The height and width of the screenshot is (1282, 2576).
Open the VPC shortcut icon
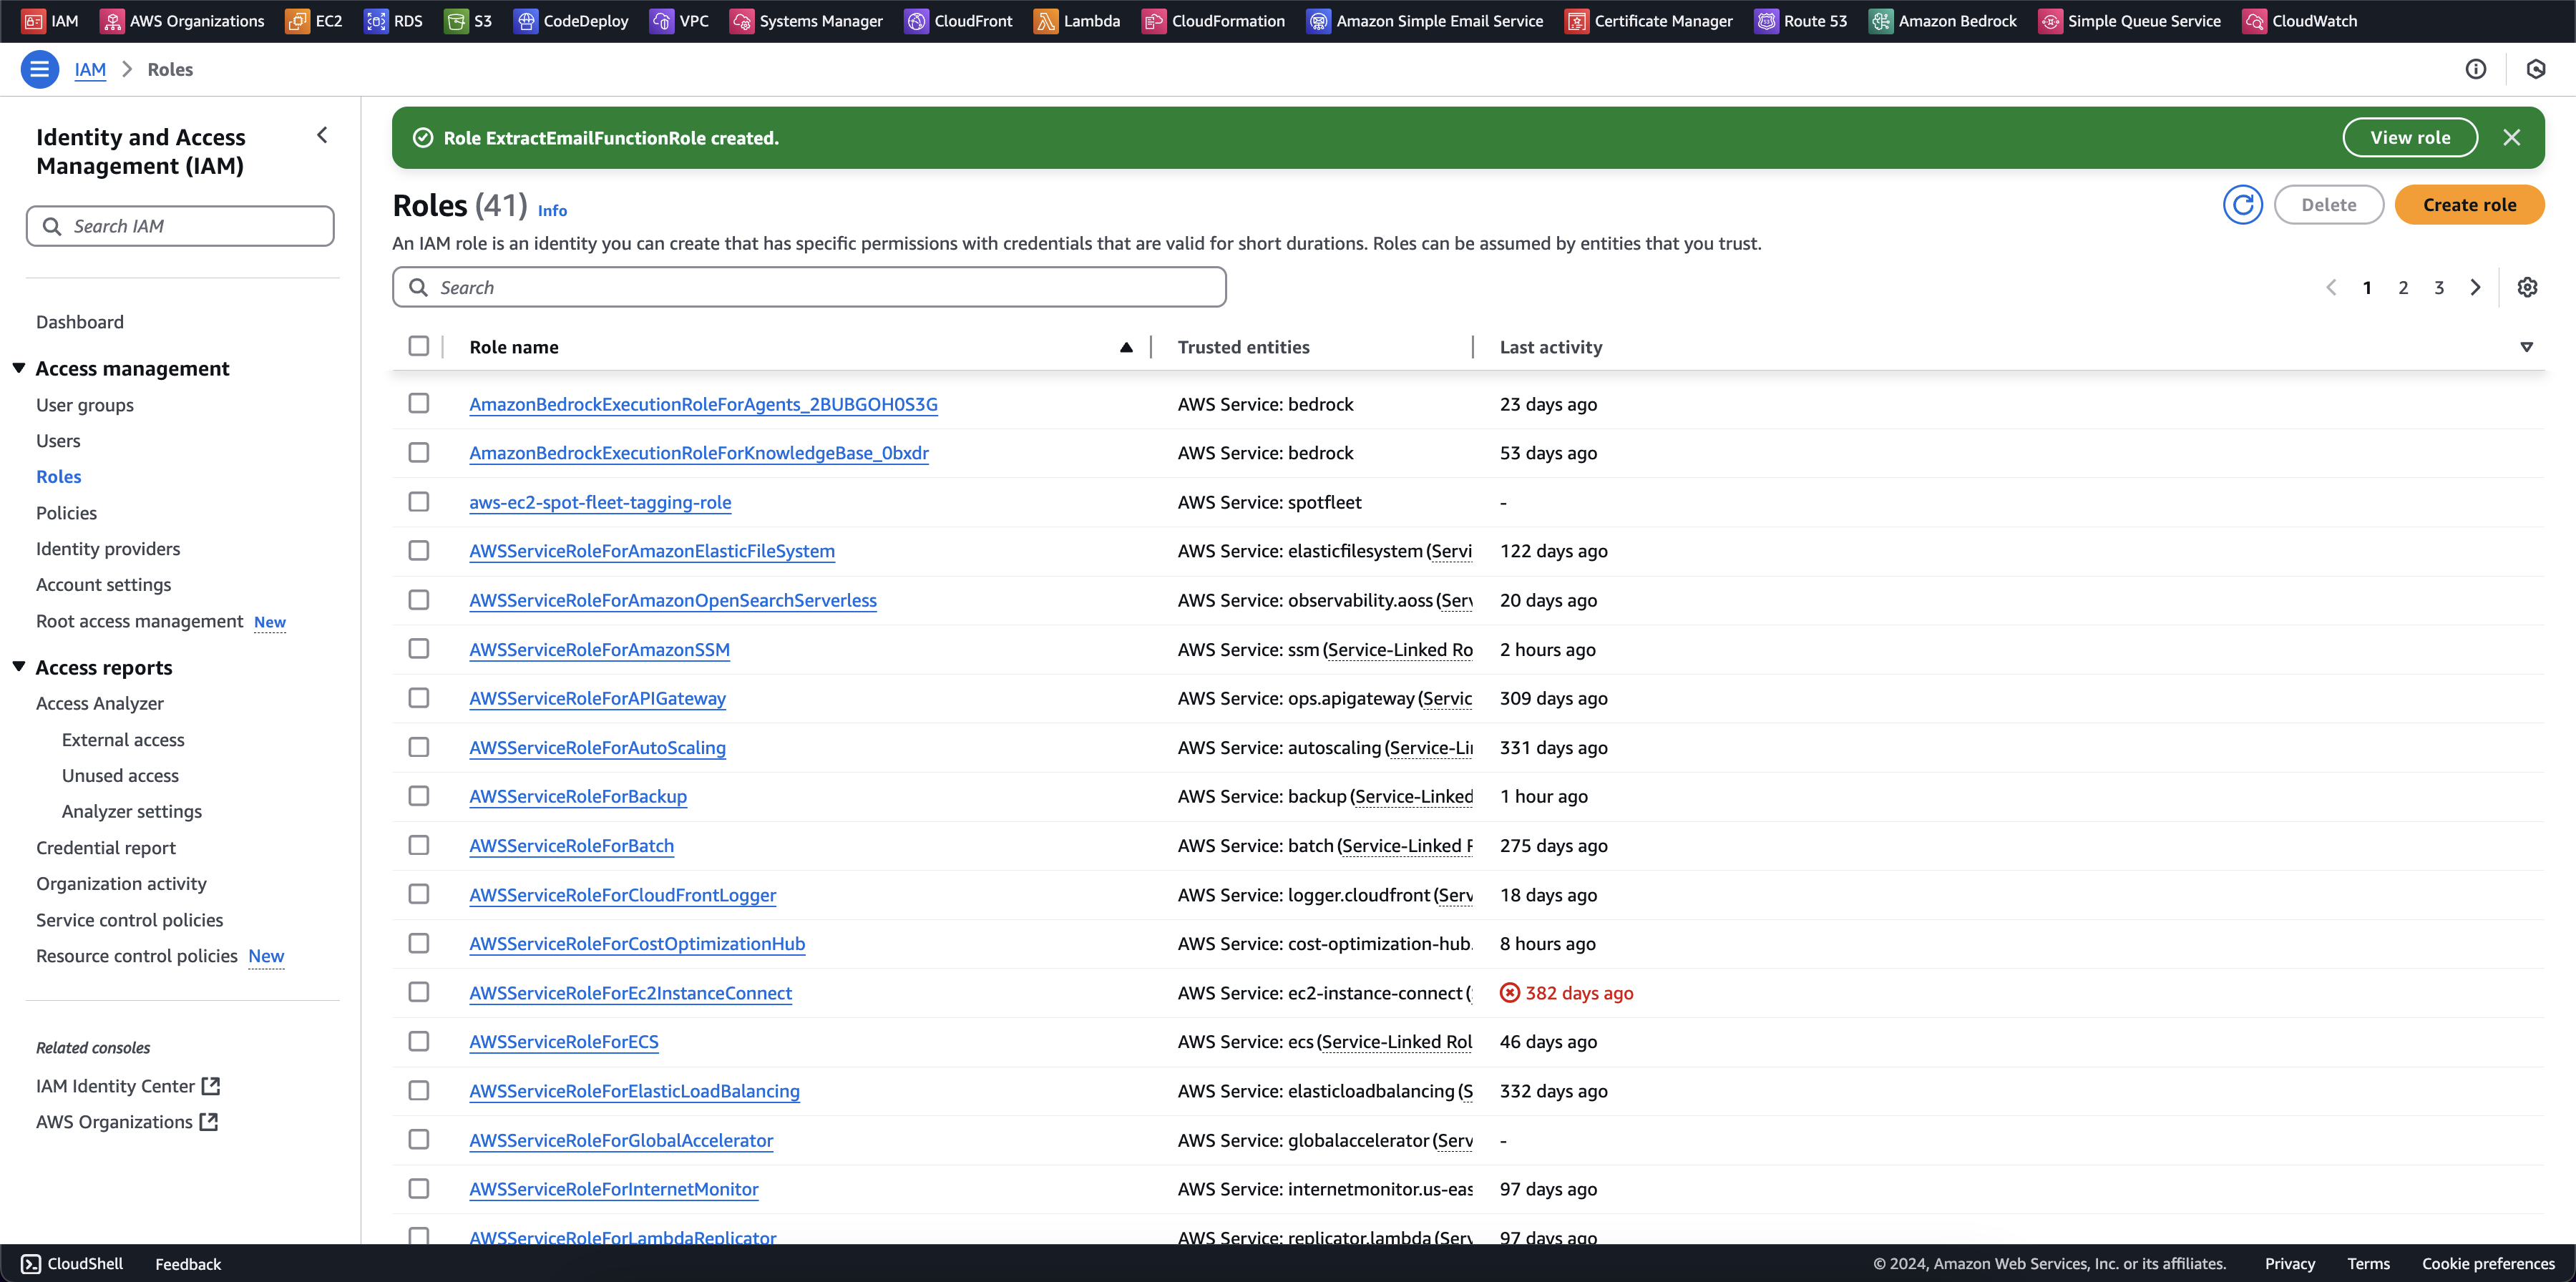(661, 21)
